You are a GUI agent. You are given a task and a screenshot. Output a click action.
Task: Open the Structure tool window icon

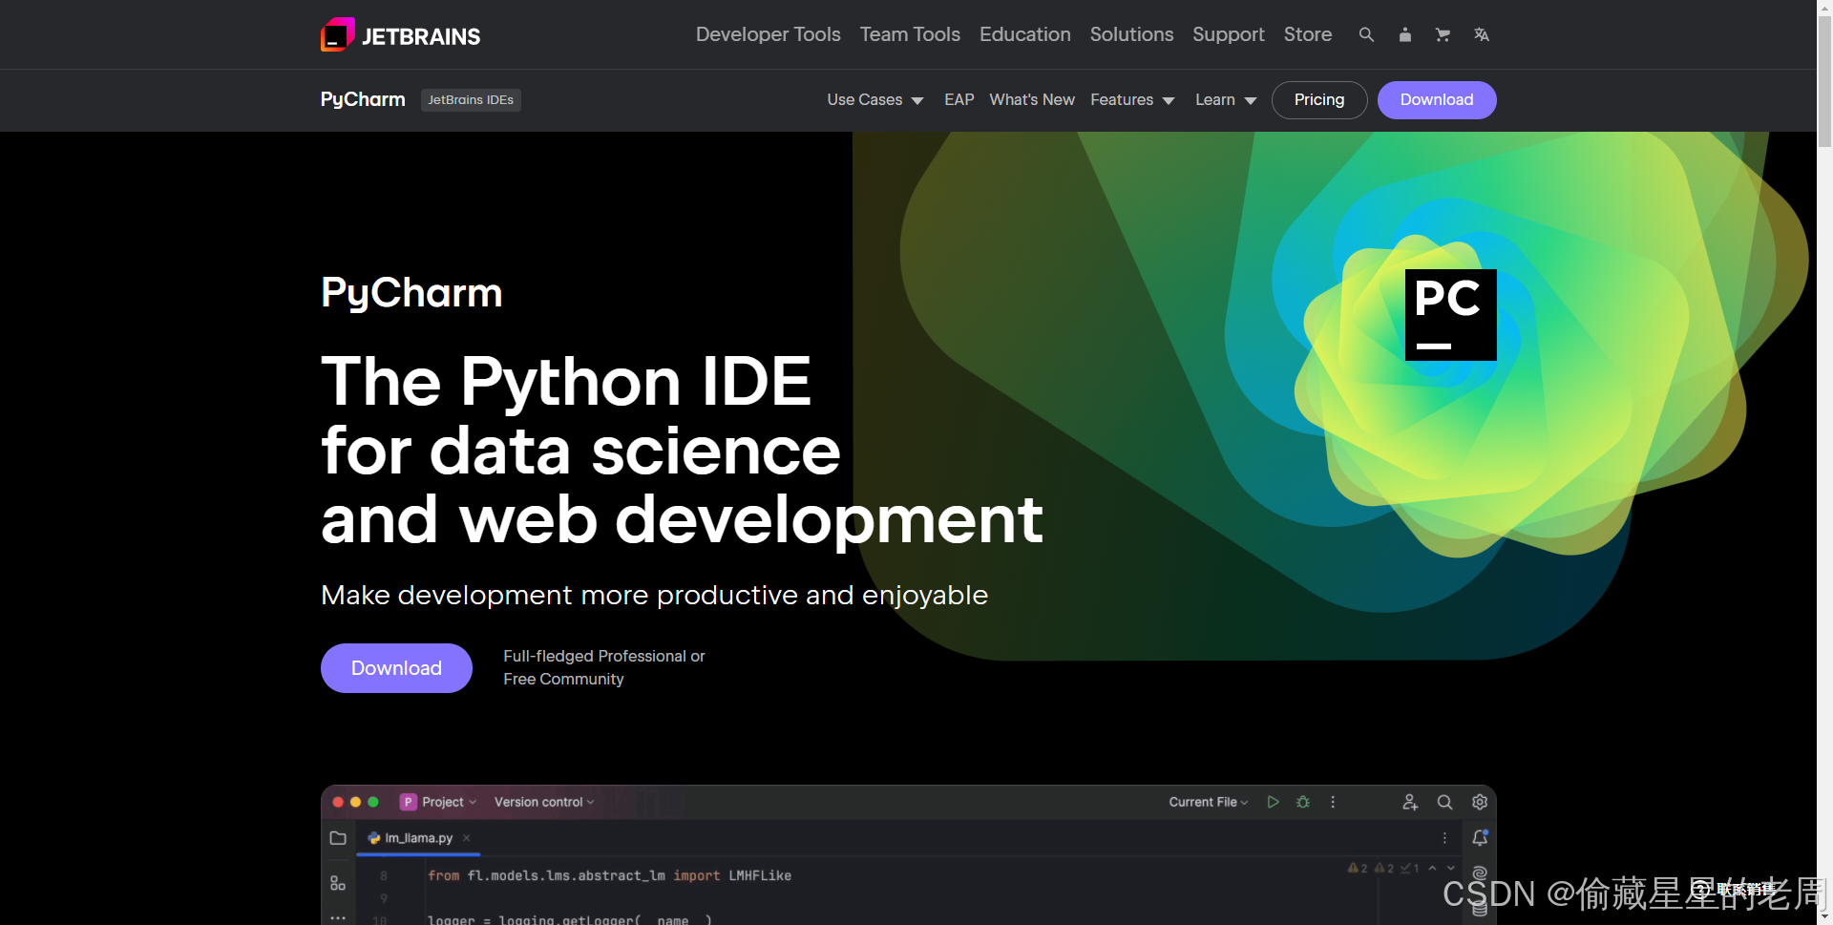[338, 883]
